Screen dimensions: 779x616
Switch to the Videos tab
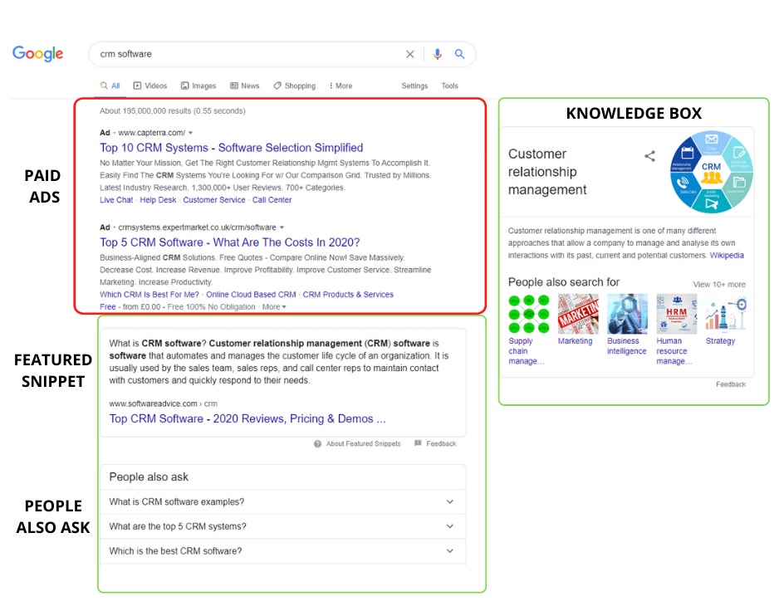coord(150,86)
